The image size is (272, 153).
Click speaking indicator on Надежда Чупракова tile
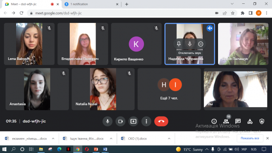coord(210,28)
